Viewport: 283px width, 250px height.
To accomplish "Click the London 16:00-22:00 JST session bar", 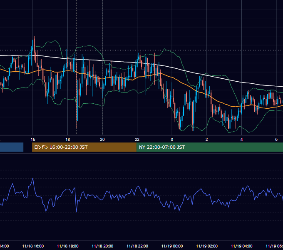I will [x=84, y=147].
